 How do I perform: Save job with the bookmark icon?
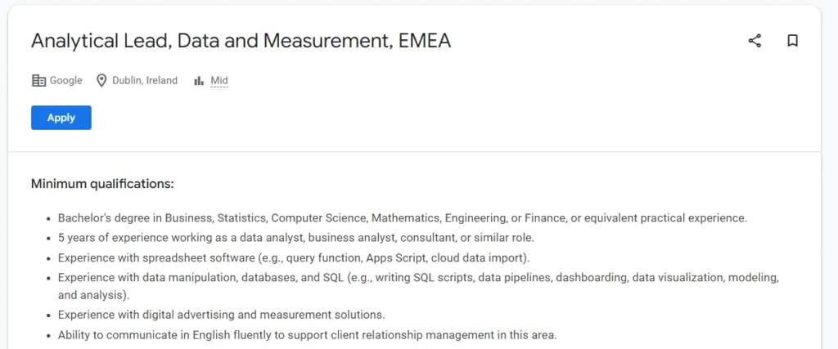[x=792, y=41]
